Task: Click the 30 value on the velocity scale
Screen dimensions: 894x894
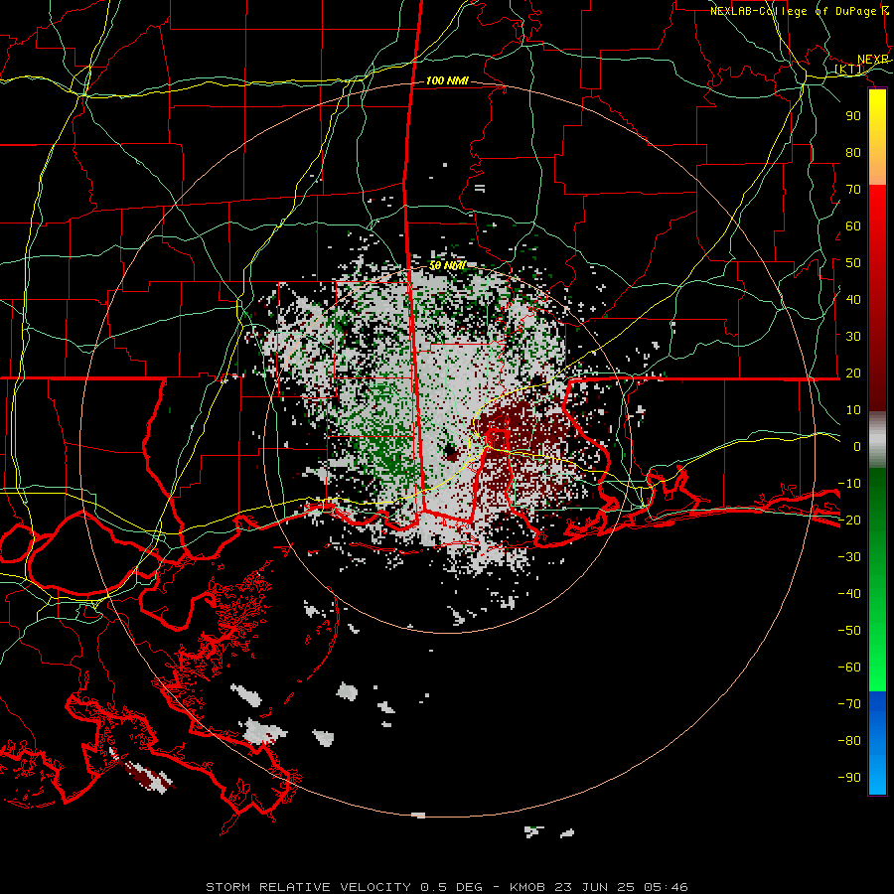Action: [x=853, y=337]
